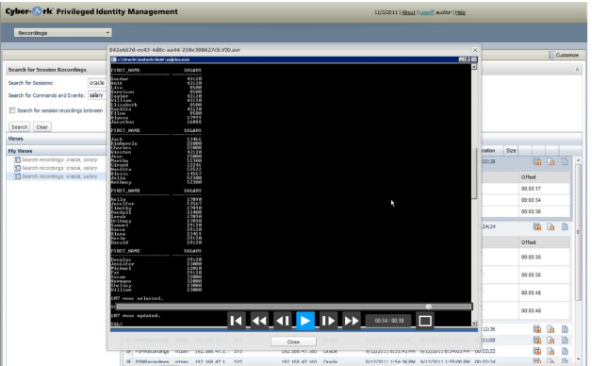This screenshot has height=366, width=592.
Task: Click the blue Play button
Action: click(305, 321)
